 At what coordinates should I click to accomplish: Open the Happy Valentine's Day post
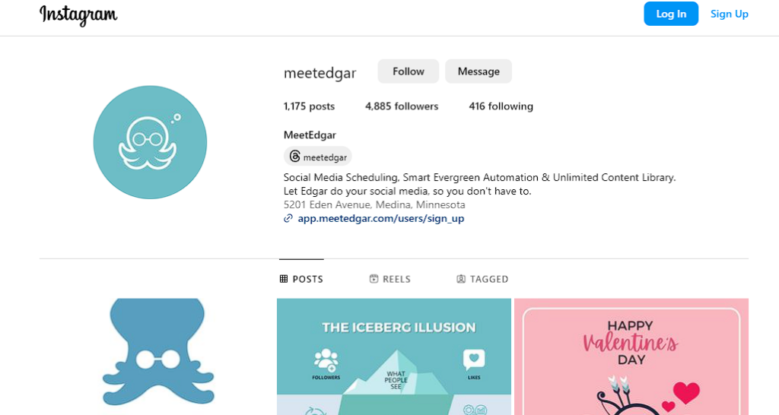(631, 356)
